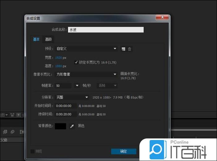
Task: Click the save preset icon next to 预设
Action: click(123, 49)
